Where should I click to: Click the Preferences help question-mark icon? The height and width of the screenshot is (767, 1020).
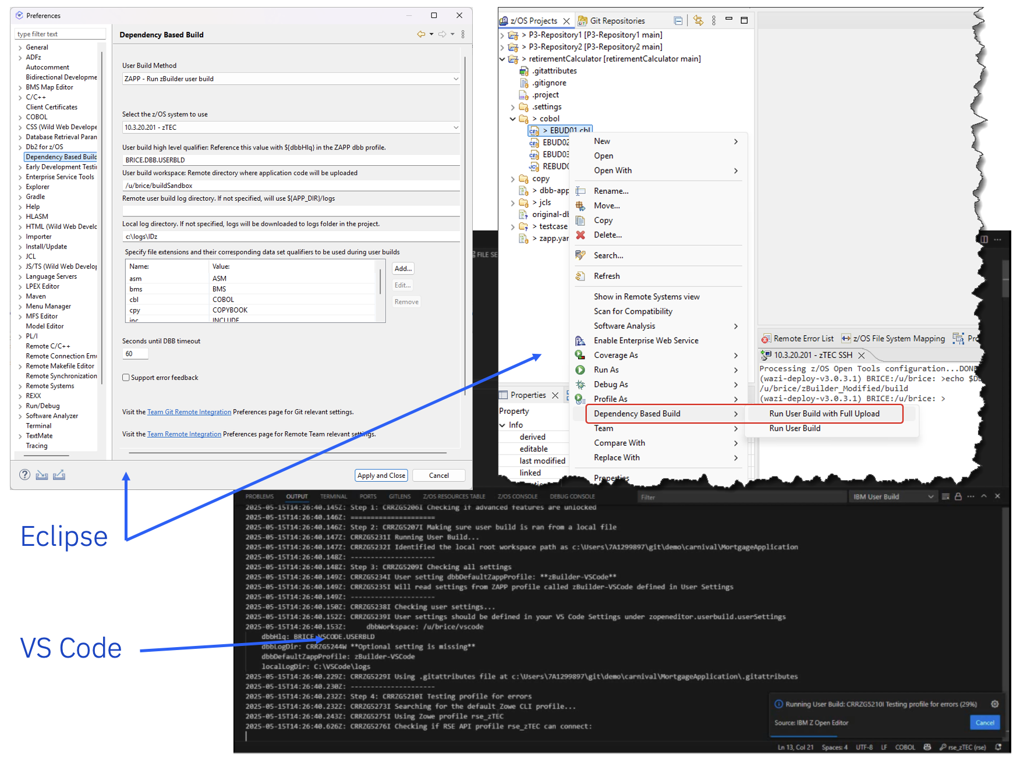[24, 475]
